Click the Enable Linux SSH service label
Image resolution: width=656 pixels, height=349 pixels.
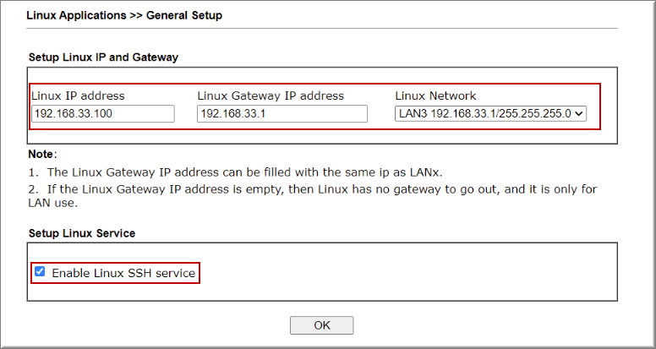[x=123, y=273]
